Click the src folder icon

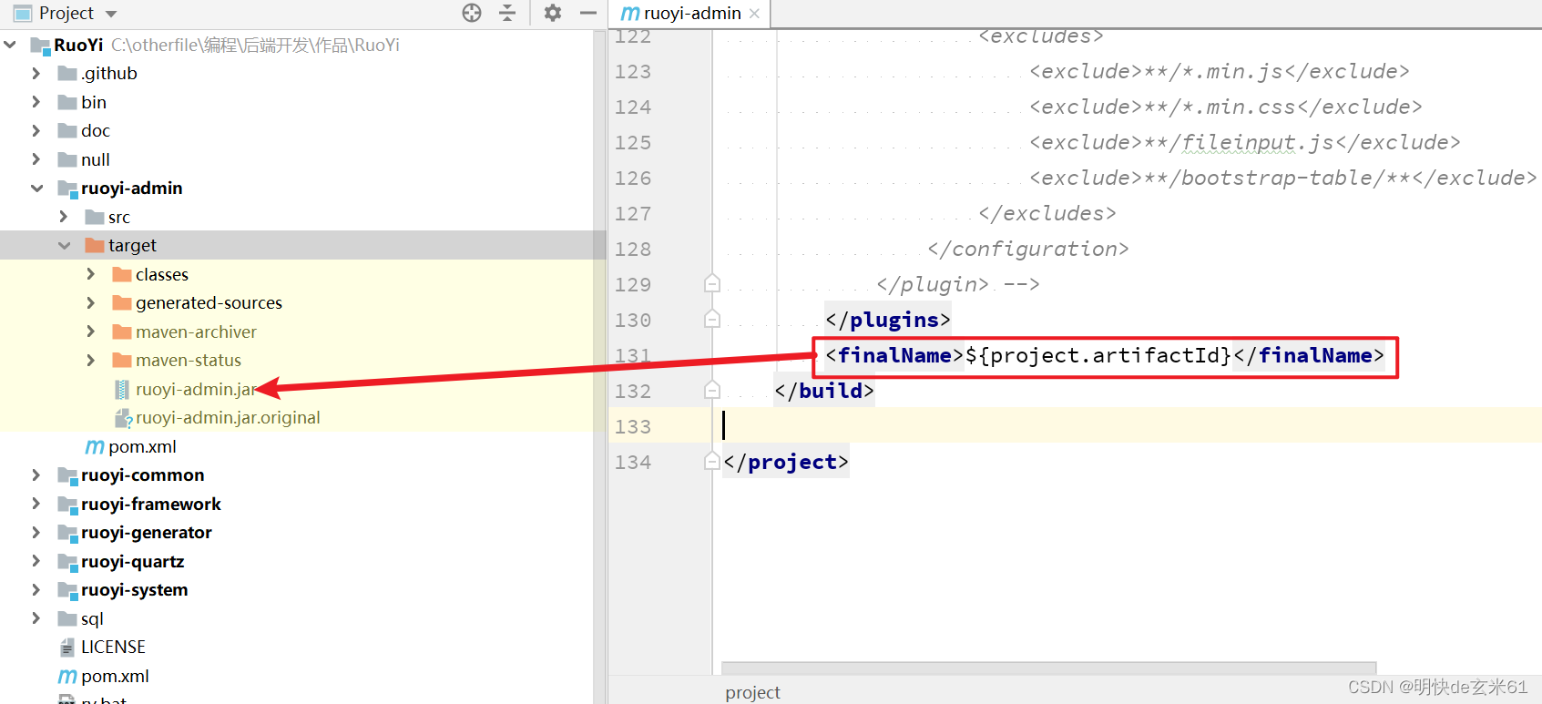coord(95,217)
